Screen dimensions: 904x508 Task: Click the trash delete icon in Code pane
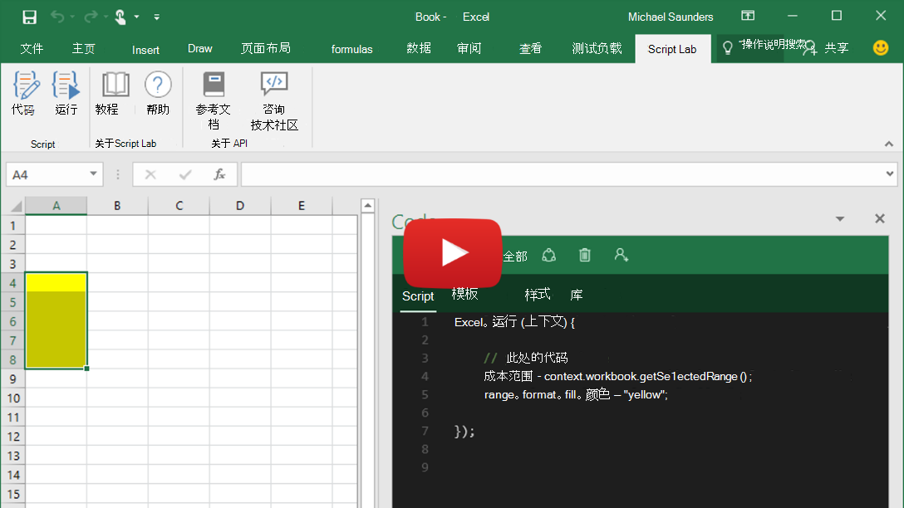[x=585, y=255]
